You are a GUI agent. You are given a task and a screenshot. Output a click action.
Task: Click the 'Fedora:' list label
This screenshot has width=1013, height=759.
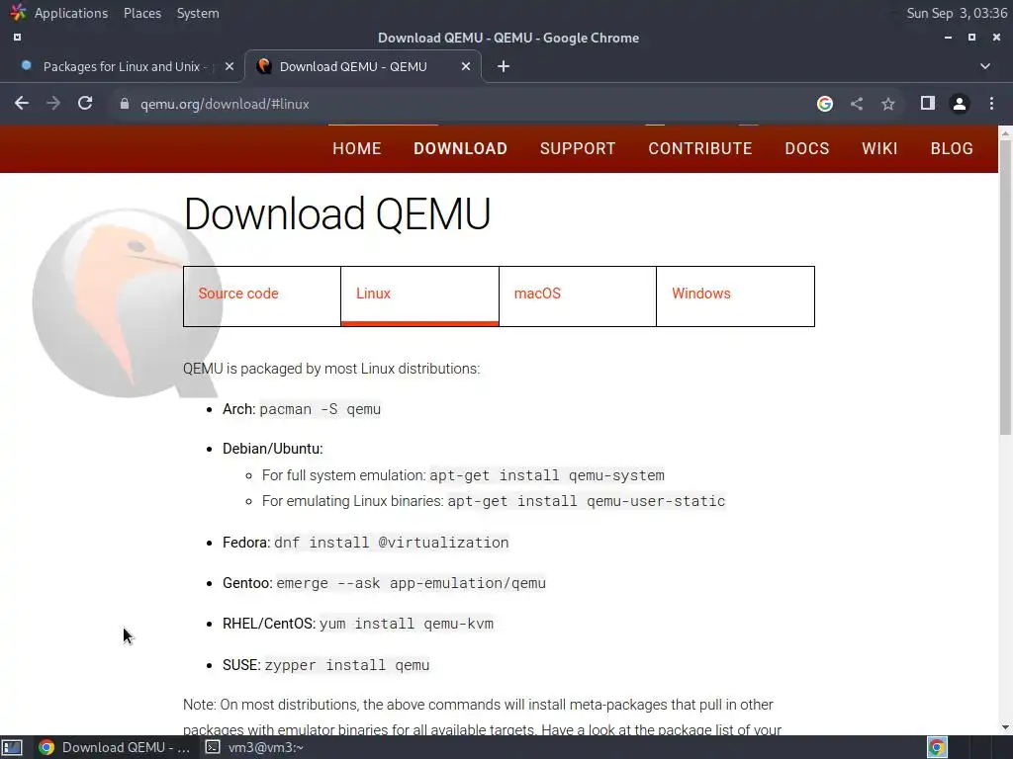tap(246, 543)
